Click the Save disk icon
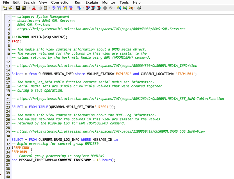The width and height of the screenshot is (234, 179). (18, 8)
